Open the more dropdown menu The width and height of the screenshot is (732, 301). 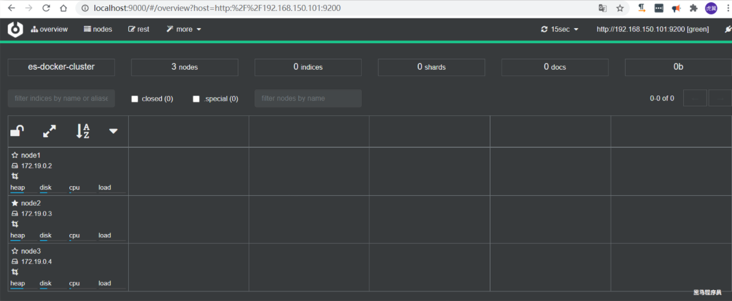184,29
